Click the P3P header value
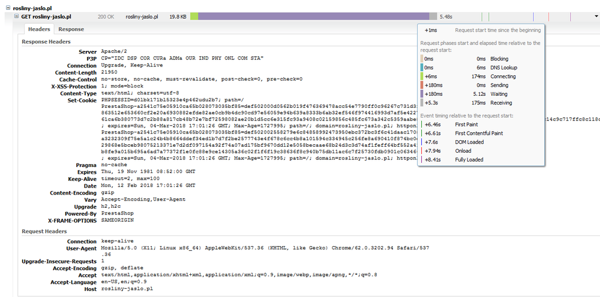Screen dimensions: 600x297 [182, 59]
